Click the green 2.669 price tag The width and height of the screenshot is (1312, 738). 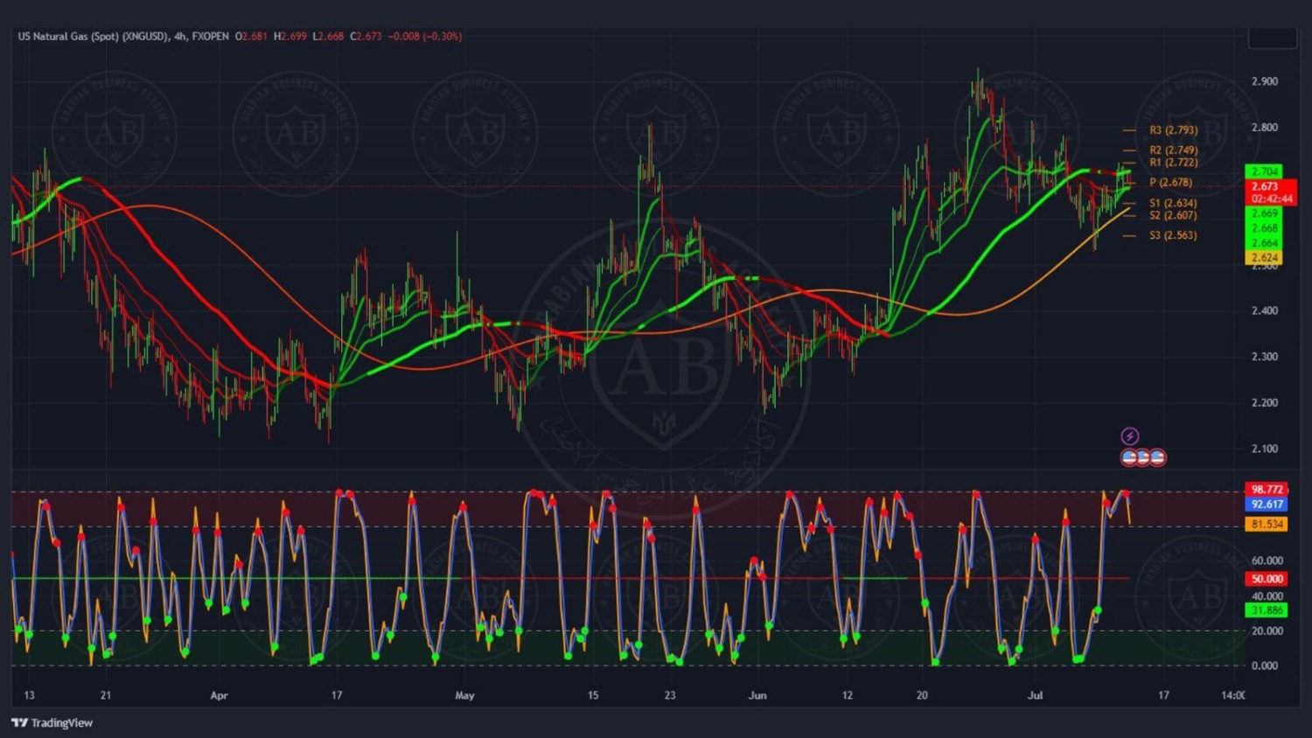pos(1264,214)
